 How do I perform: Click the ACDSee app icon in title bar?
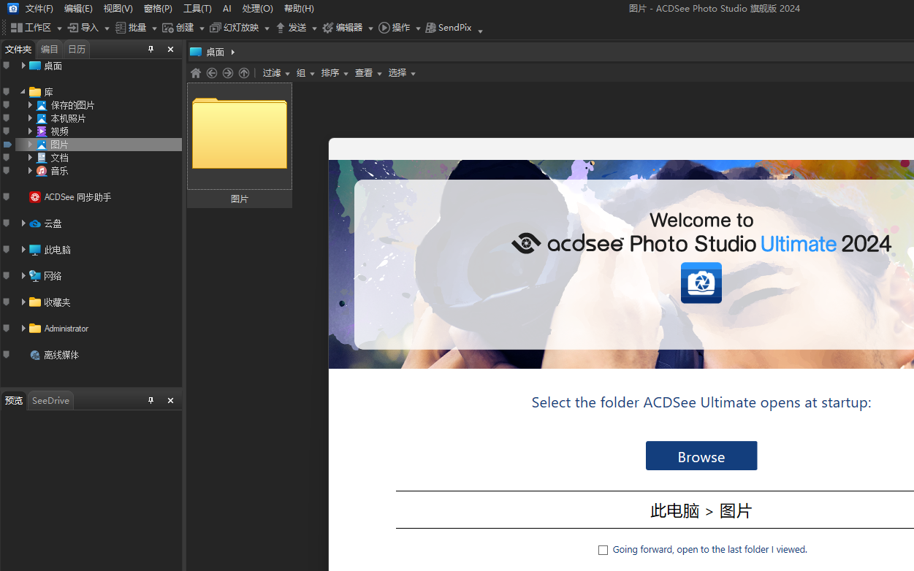point(12,8)
